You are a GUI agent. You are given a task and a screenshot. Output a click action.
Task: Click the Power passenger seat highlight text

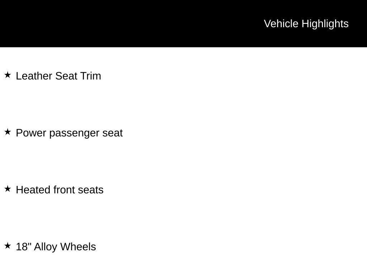click(x=69, y=133)
